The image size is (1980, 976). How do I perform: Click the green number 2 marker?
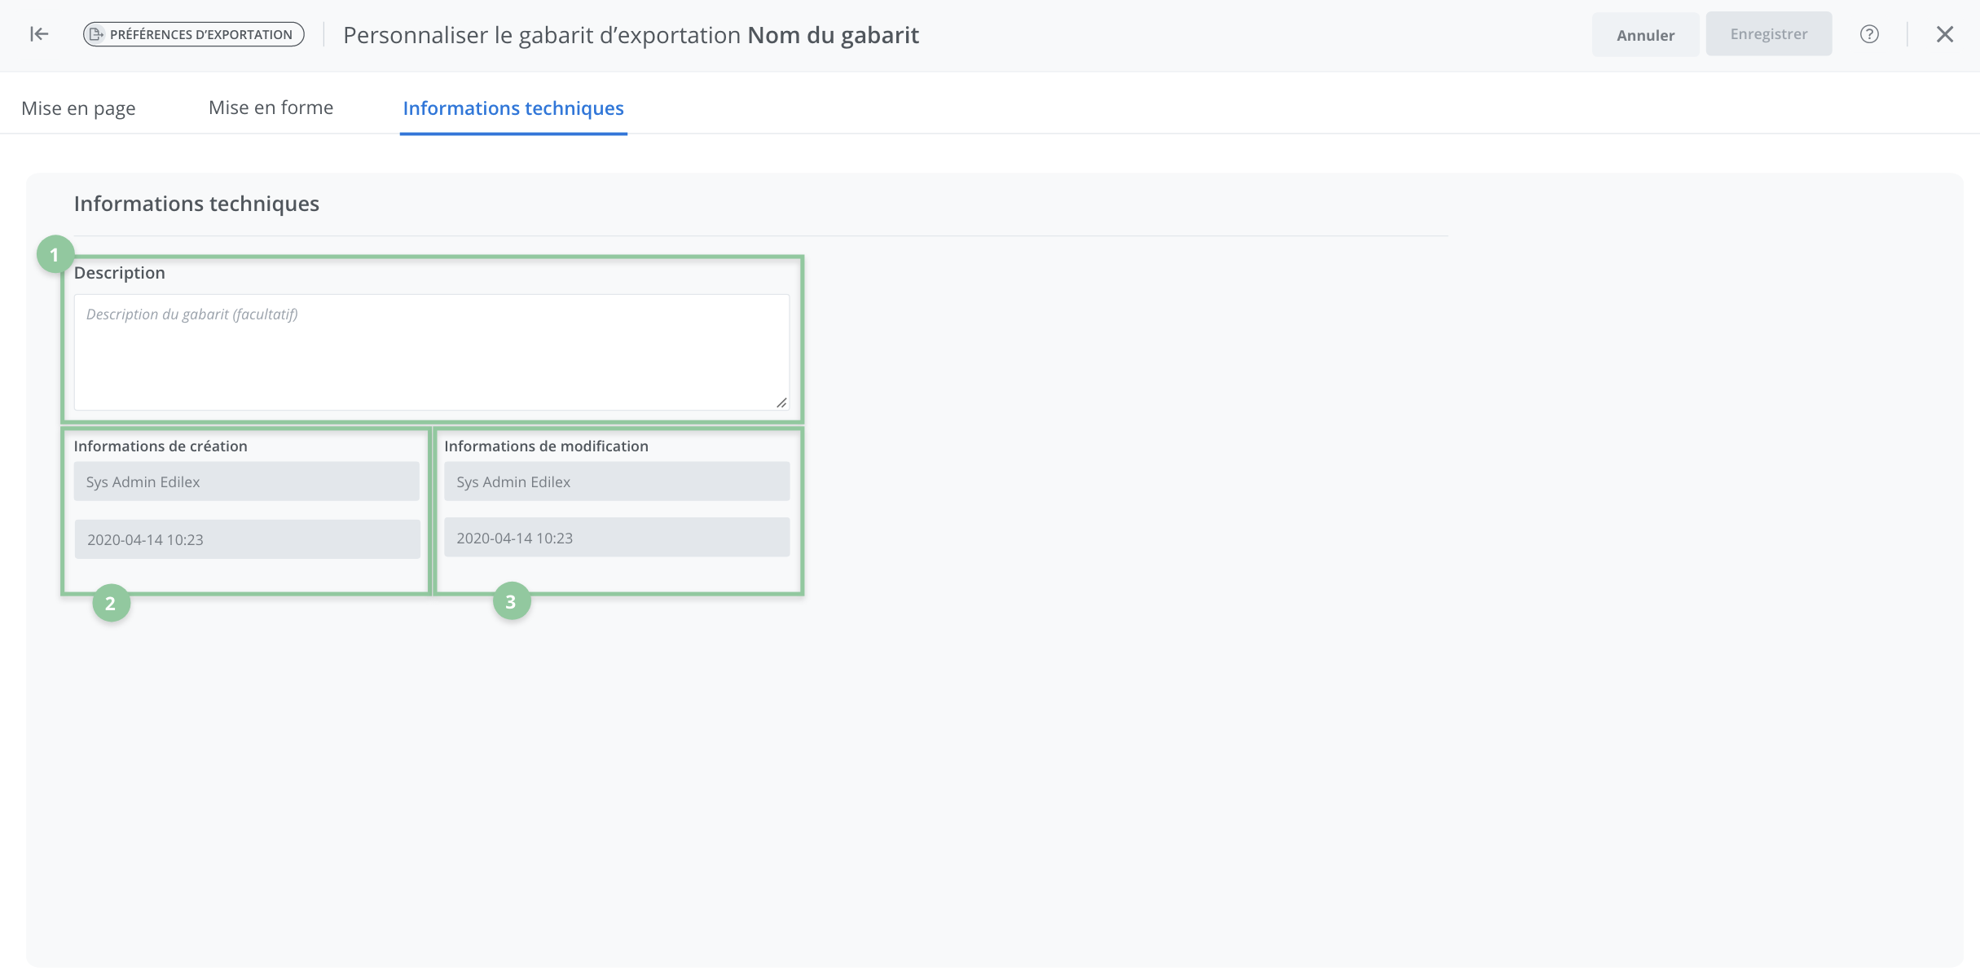click(x=111, y=604)
